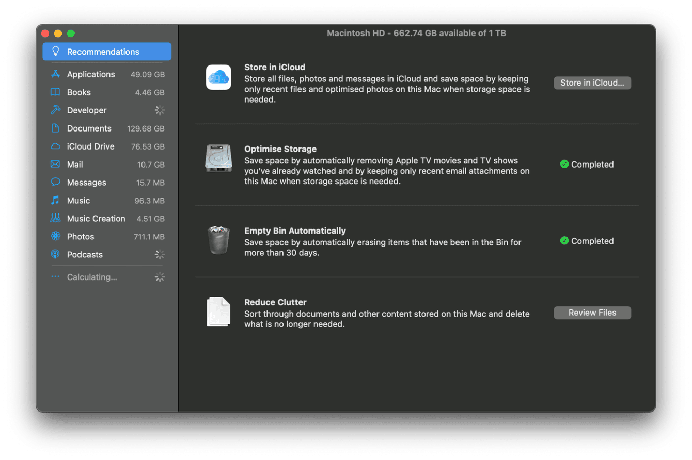Click the iCloud Drive cloud icon in sidebar
Screen dimensions: 692x460
point(55,146)
